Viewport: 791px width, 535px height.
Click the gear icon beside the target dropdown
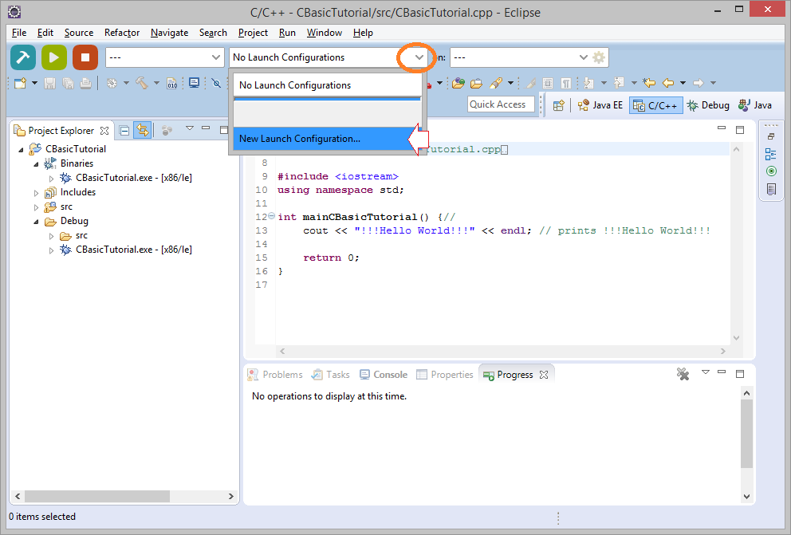pyautogui.click(x=599, y=57)
